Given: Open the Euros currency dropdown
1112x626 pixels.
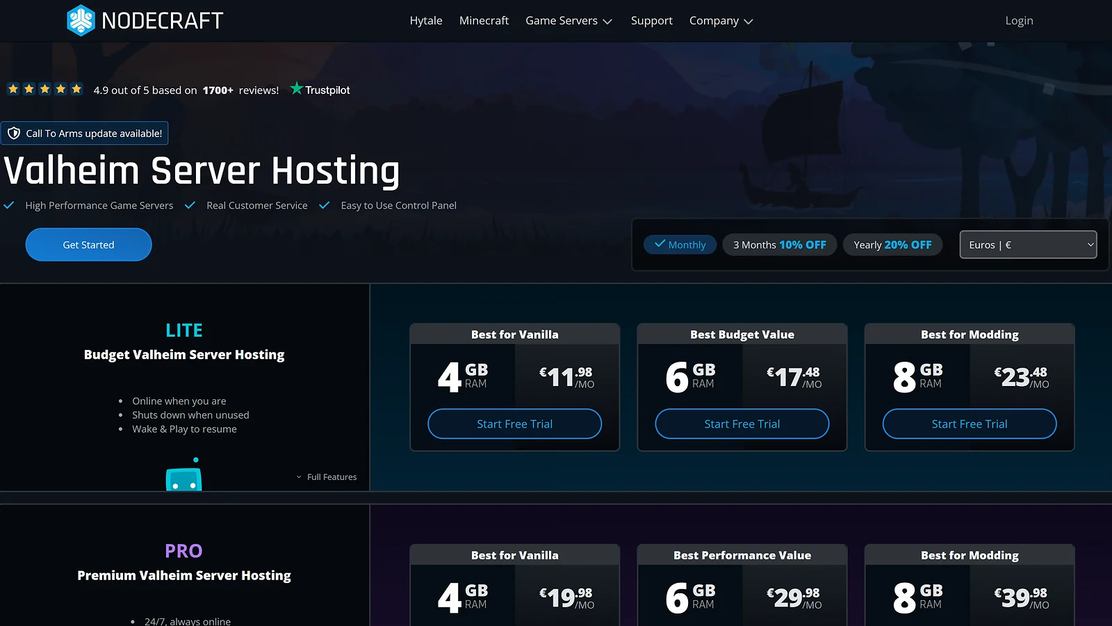Looking at the screenshot, I should point(1028,245).
